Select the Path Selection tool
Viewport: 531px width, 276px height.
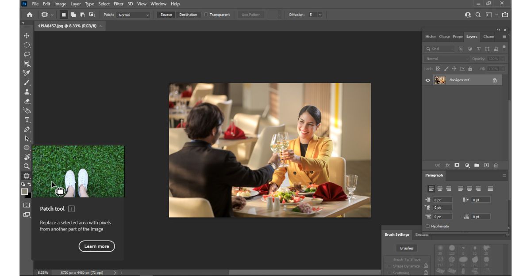coord(27,138)
